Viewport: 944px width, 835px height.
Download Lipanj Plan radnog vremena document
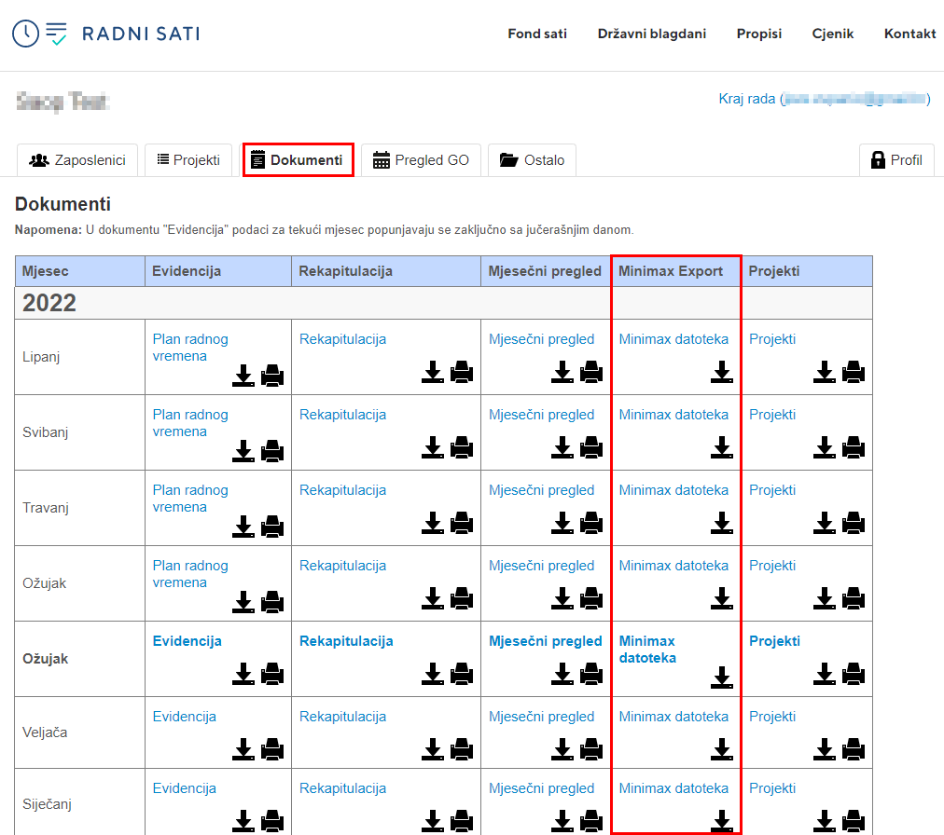pyautogui.click(x=243, y=374)
